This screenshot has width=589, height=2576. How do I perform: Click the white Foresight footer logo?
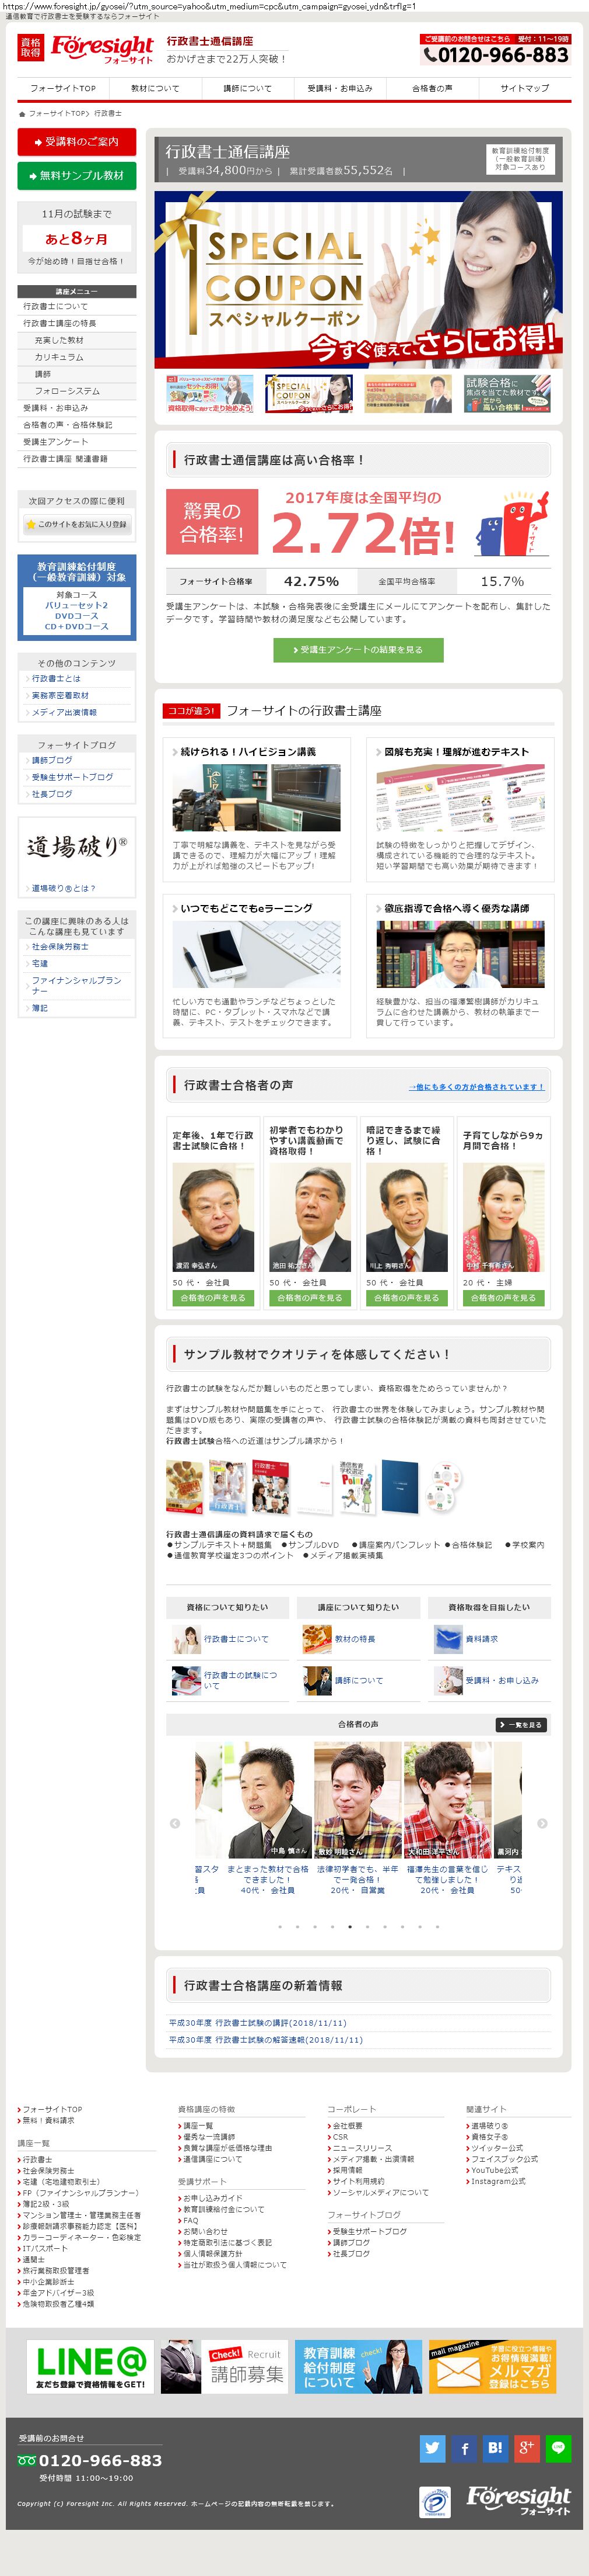pyautogui.click(x=519, y=2501)
